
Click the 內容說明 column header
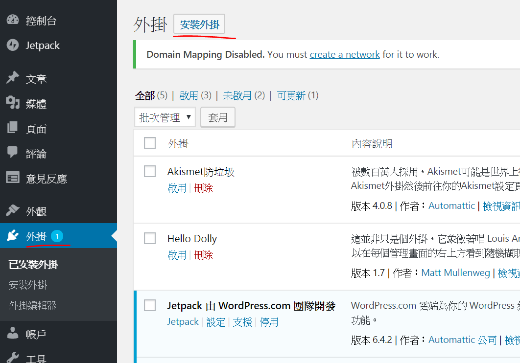point(372,143)
